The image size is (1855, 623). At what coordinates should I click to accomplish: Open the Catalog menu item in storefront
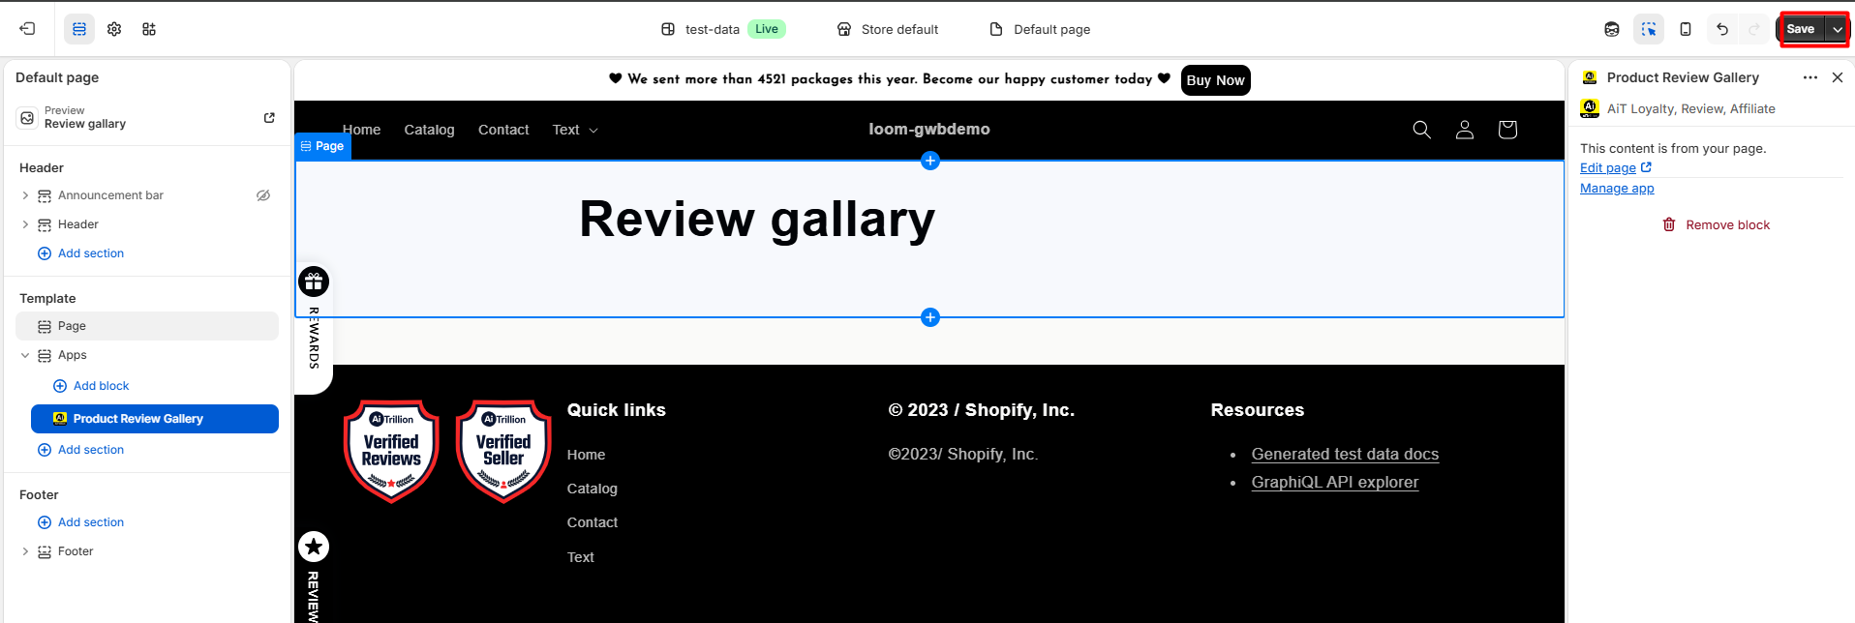[429, 130]
